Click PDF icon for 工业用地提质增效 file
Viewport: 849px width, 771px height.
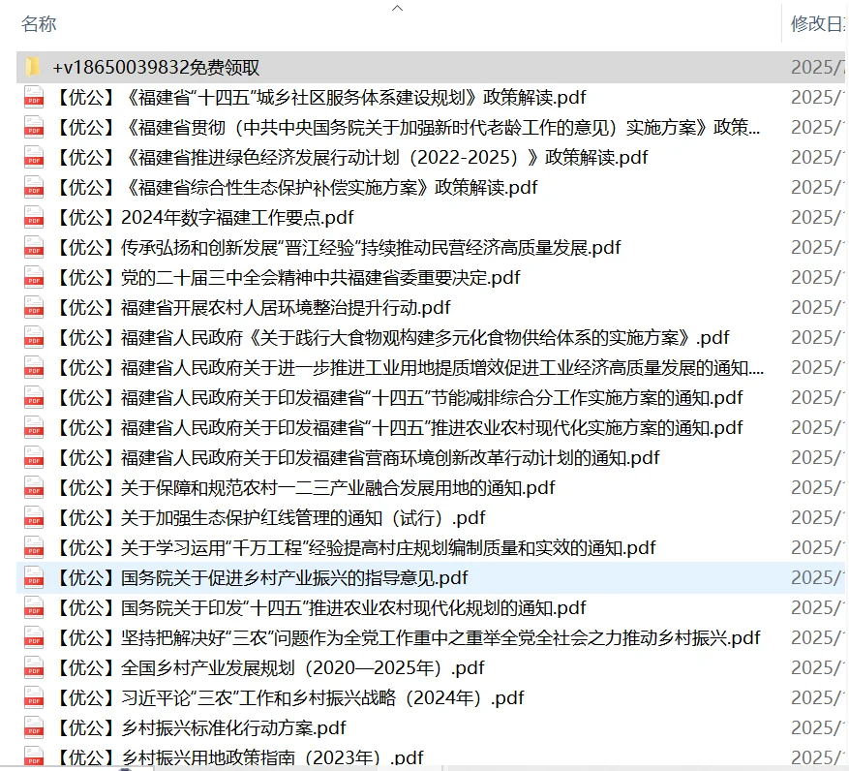34,368
